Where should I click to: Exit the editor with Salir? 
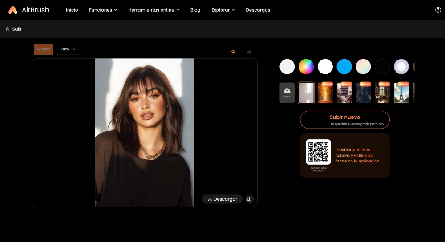(14, 29)
